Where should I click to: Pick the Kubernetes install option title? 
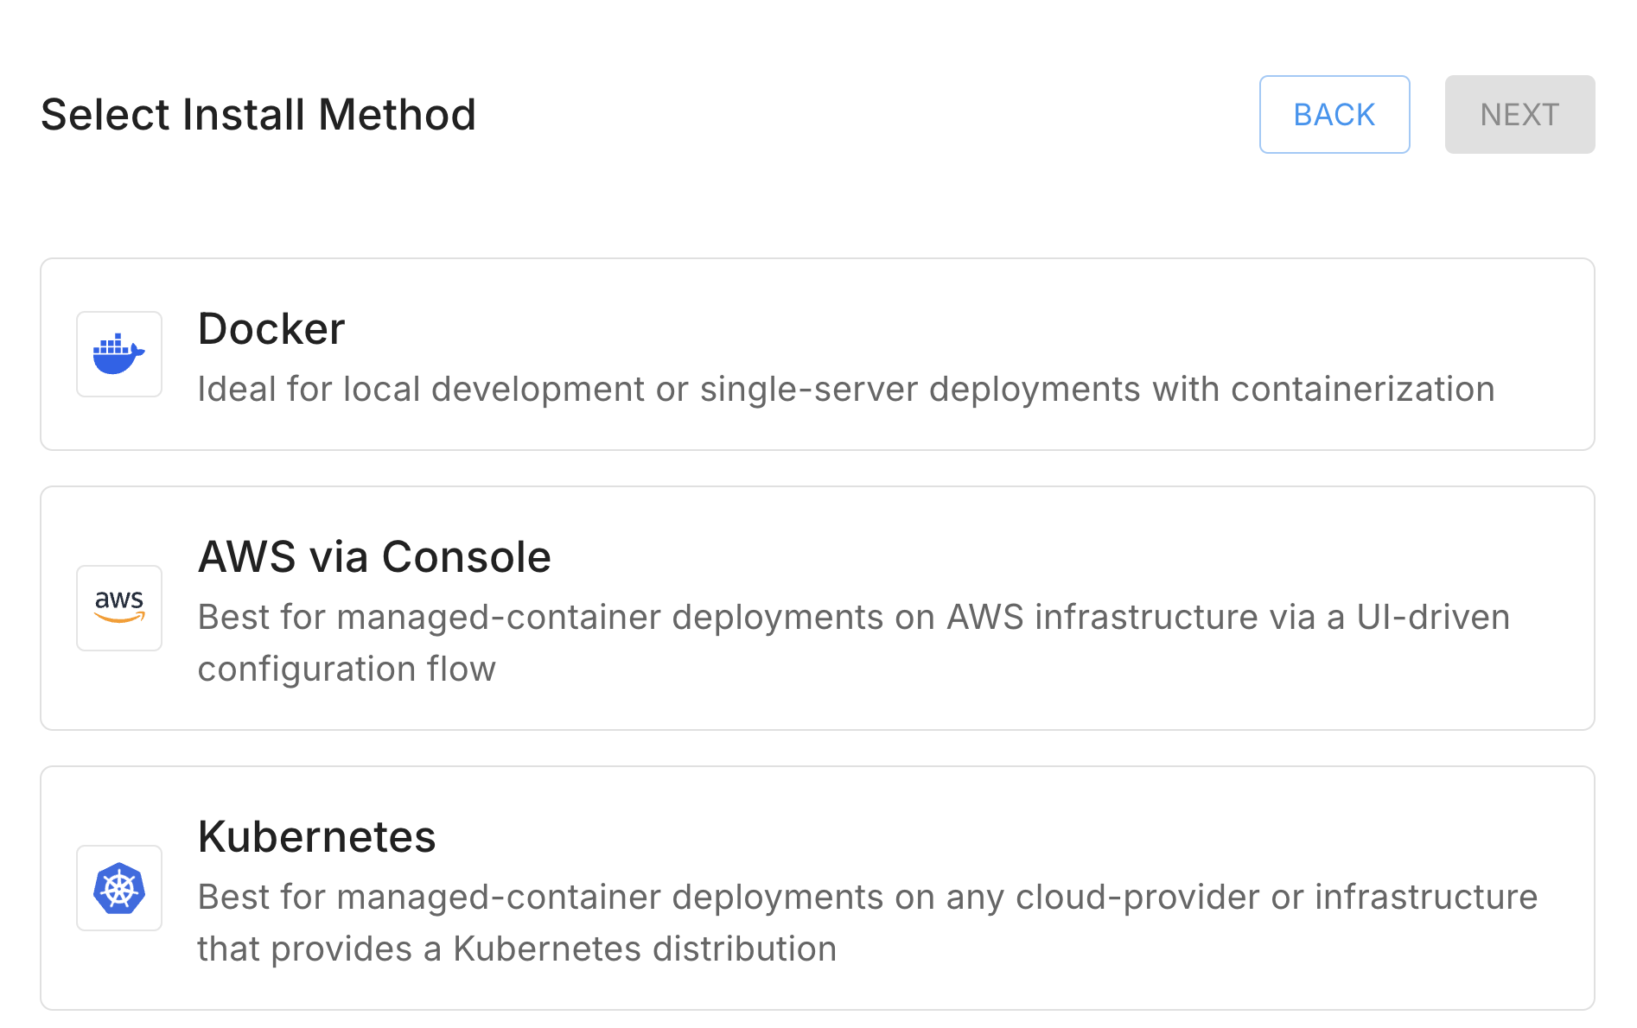pyautogui.click(x=316, y=837)
